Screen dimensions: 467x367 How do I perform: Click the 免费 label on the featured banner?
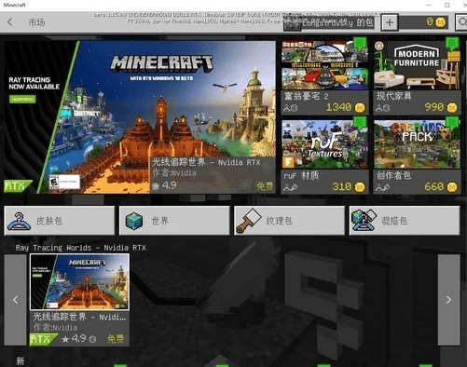coord(265,186)
